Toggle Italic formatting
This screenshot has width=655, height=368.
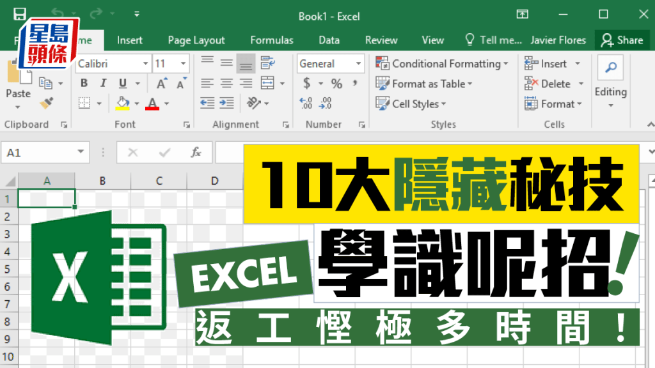(103, 83)
